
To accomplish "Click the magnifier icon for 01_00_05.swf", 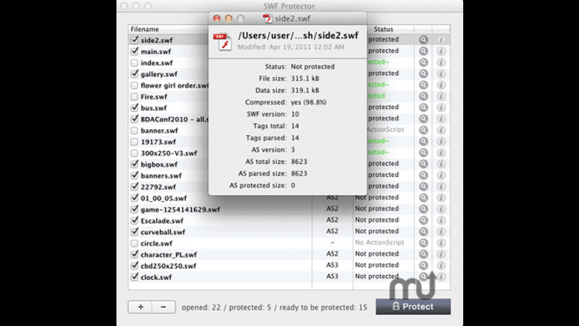I will pyautogui.click(x=423, y=198).
